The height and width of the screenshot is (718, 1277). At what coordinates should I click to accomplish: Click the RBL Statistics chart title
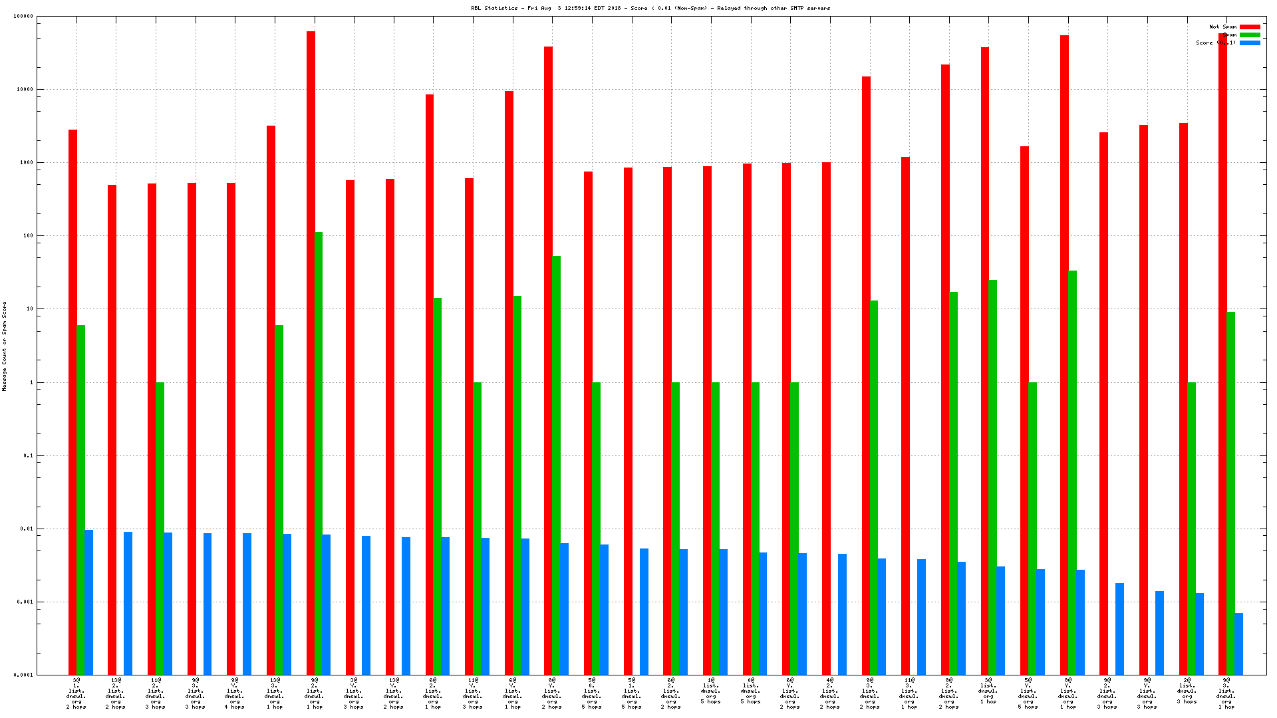tap(650, 9)
